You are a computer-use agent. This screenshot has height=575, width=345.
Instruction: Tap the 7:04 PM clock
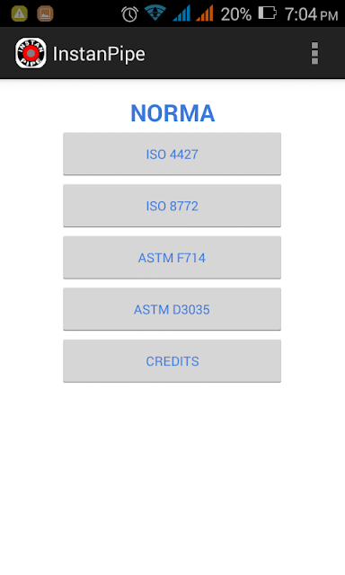click(x=311, y=14)
